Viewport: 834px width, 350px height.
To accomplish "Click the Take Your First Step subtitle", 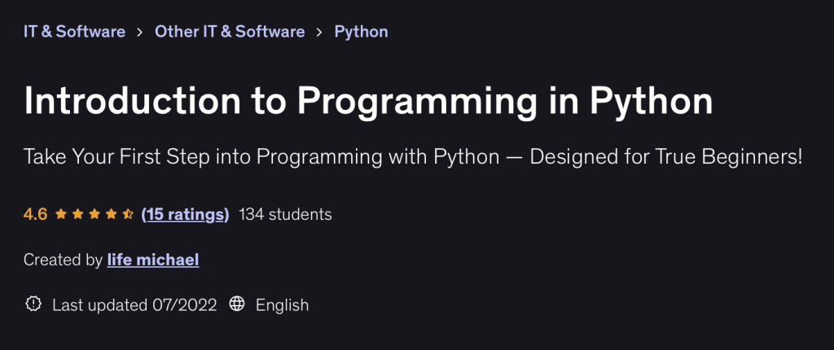I will click(413, 157).
